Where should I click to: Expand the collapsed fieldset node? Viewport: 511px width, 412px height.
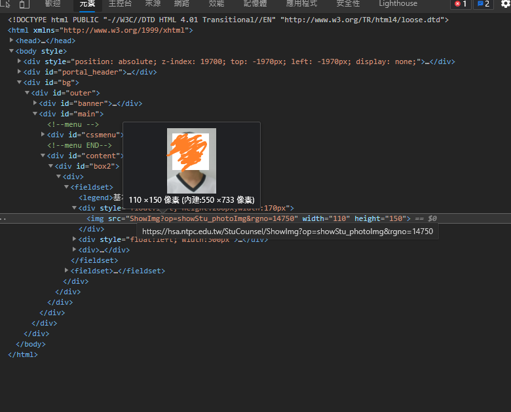66,270
